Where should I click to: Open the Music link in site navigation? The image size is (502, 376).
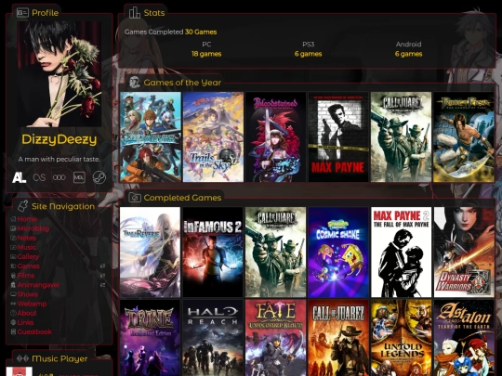point(27,247)
